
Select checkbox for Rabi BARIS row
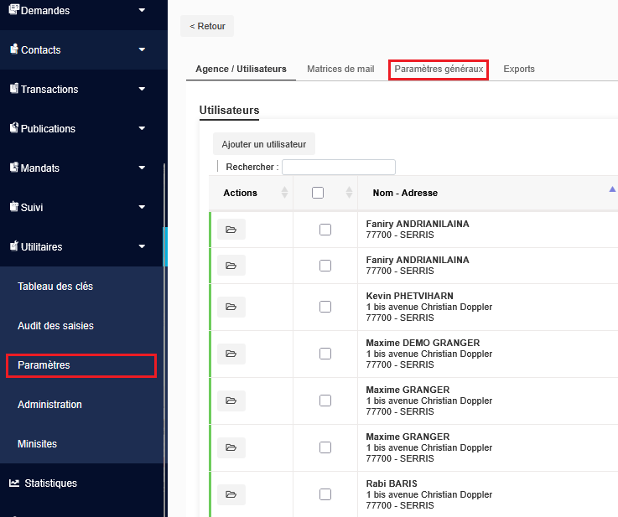click(x=325, y=494)
